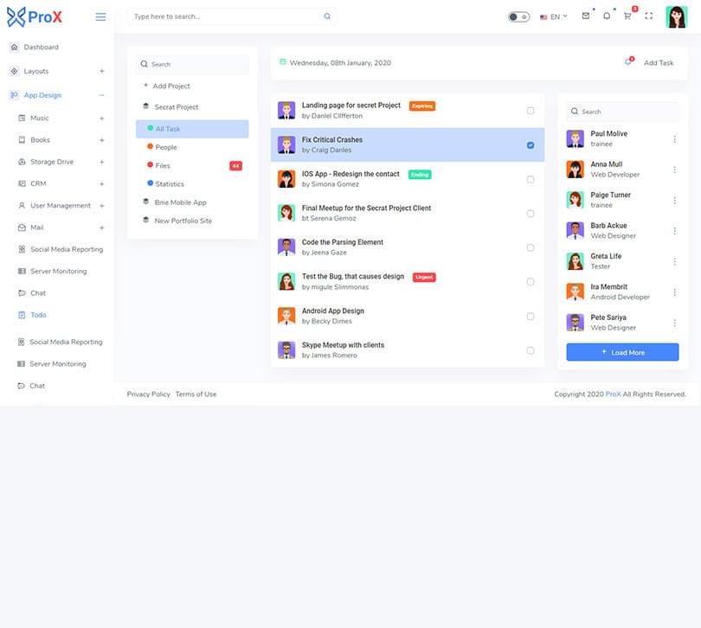Open options menu for Paul Molive
This screenshot has width=701, height=628.
pos(675,139)
